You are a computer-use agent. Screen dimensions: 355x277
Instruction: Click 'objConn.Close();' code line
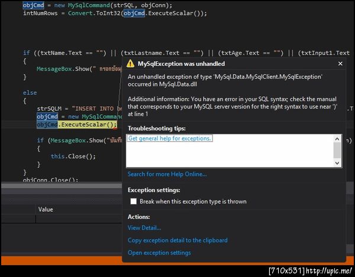pos(50,180)
